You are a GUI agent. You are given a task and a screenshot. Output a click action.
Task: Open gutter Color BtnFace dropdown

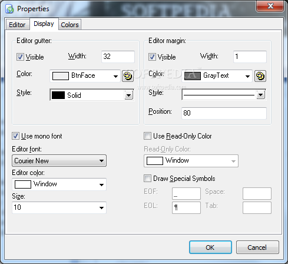pos(85,76)
